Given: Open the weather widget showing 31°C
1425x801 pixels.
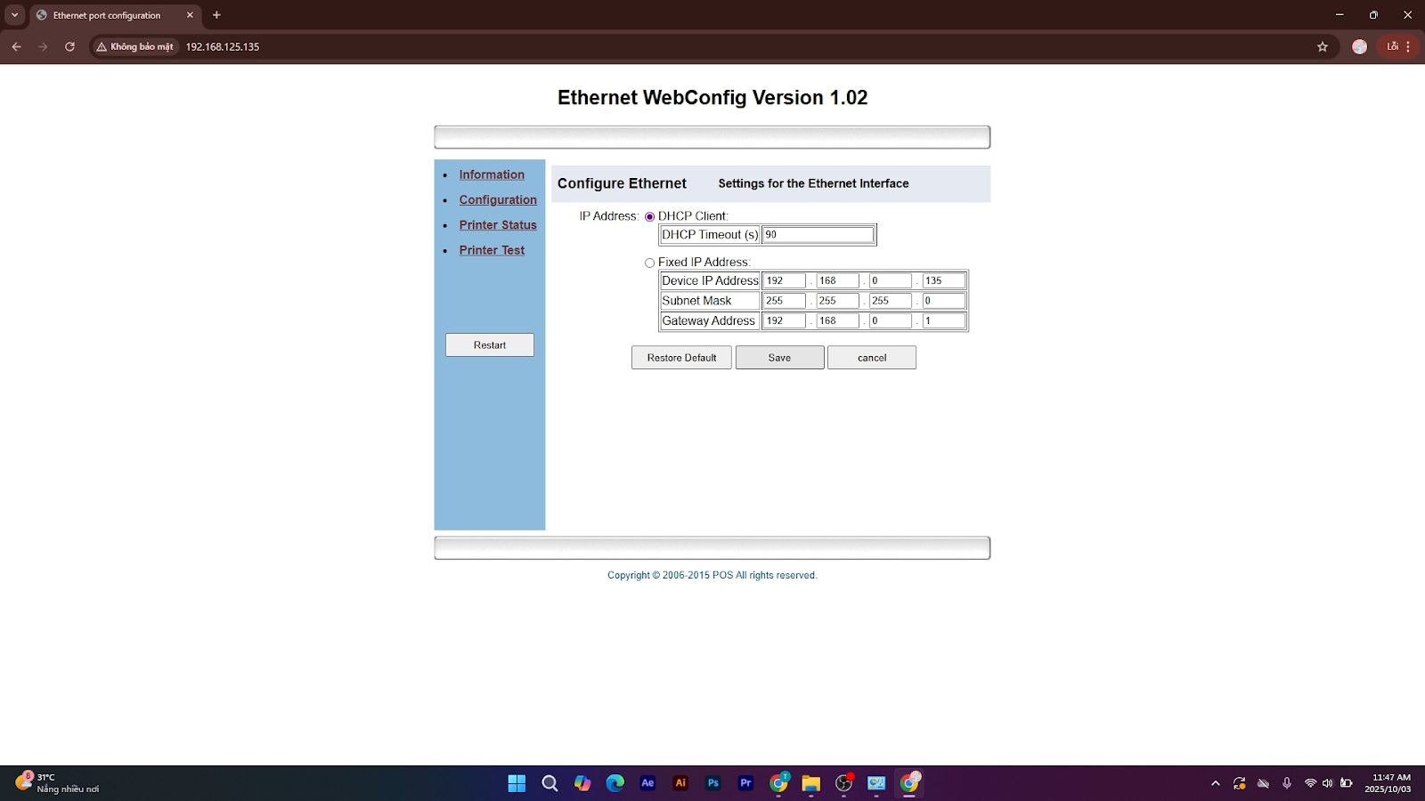Looking at the screenshot, I should point(58,783).
